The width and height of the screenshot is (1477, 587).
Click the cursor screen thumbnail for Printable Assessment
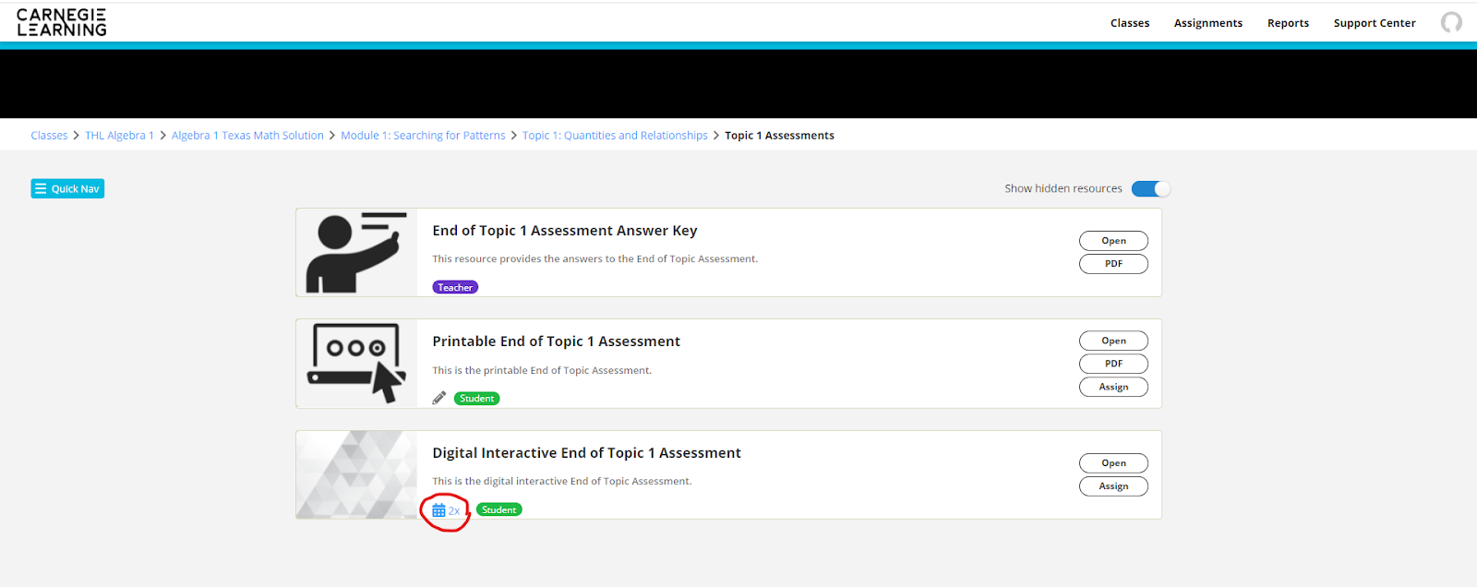356,364
